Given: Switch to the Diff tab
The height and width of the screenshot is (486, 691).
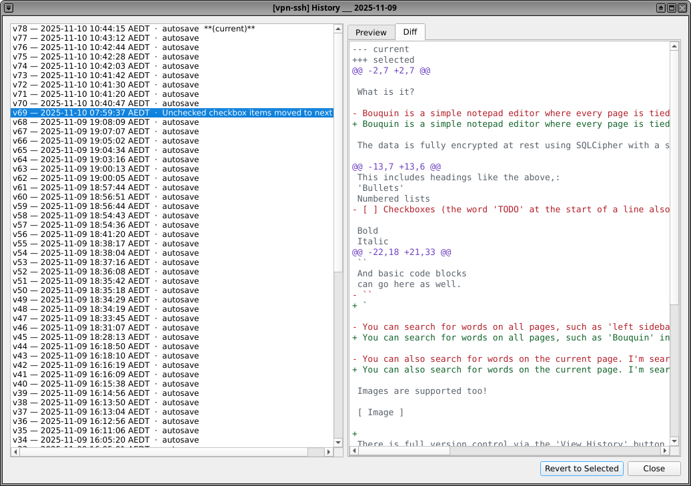Looking at the screenshot, I should pos(410,31).
